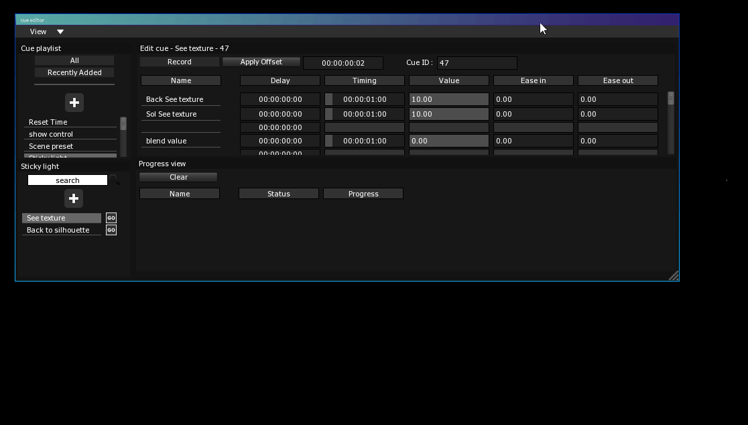
Task: Edit Ease out of blend value row
Action: pos(618,141)
